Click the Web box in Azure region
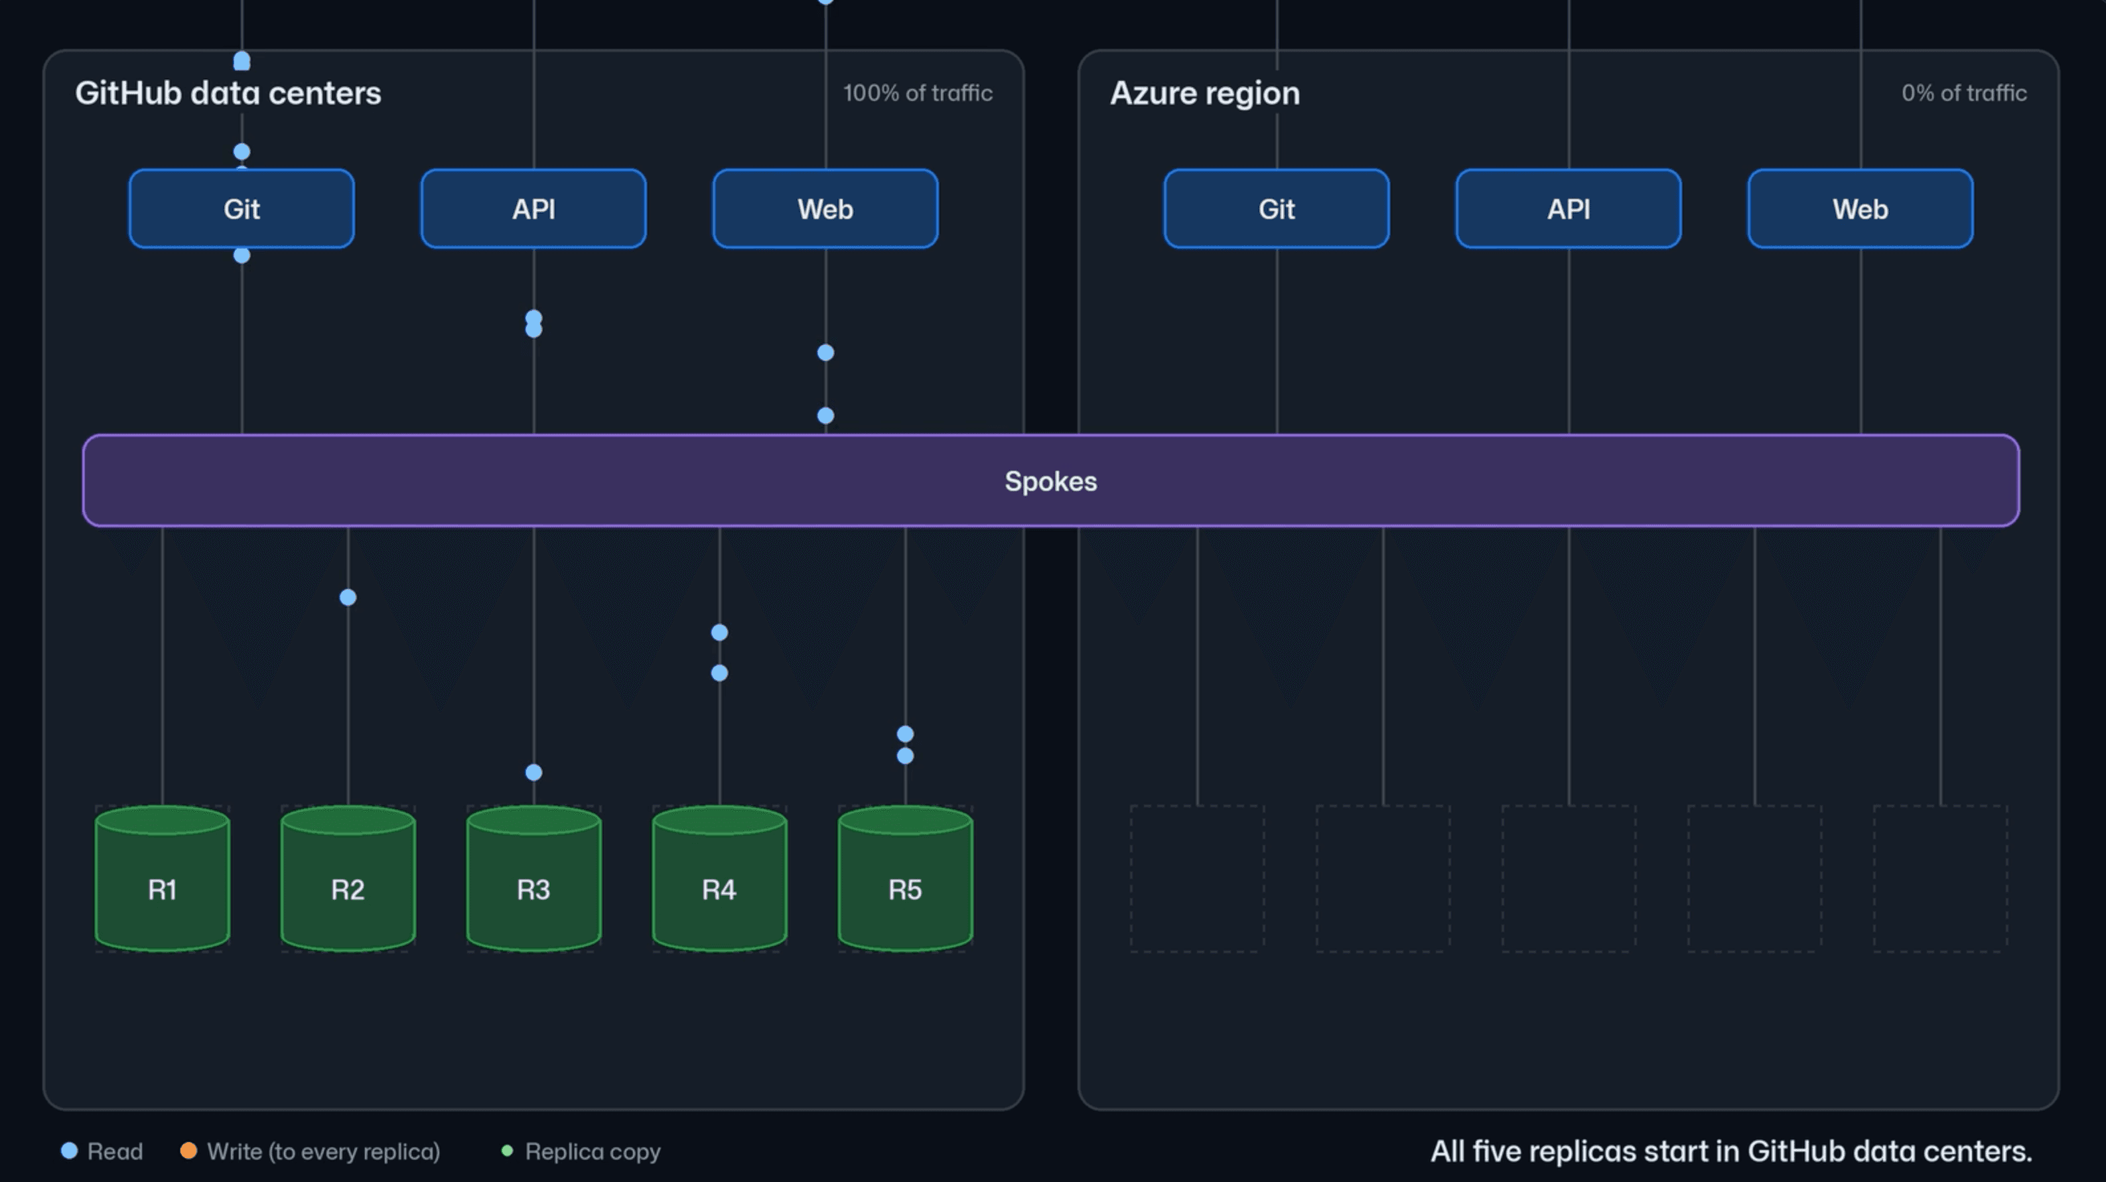Viewport: 2106px width, 1182px height. (x=1860, y=208)
